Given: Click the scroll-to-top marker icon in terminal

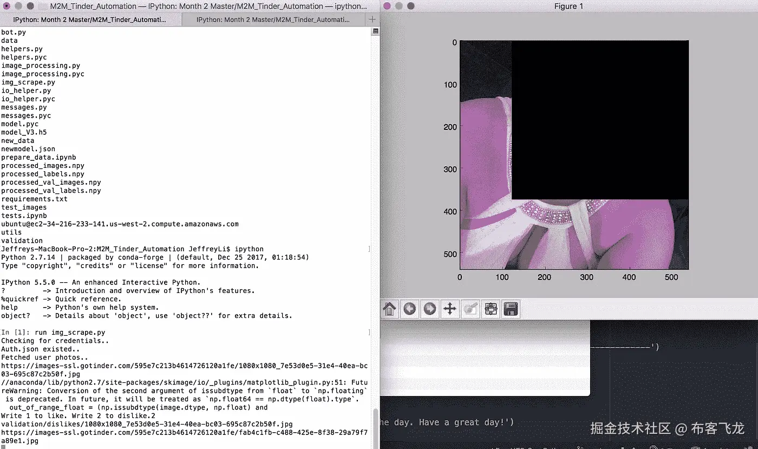Looking at the screenshot, I should [376, 32].
